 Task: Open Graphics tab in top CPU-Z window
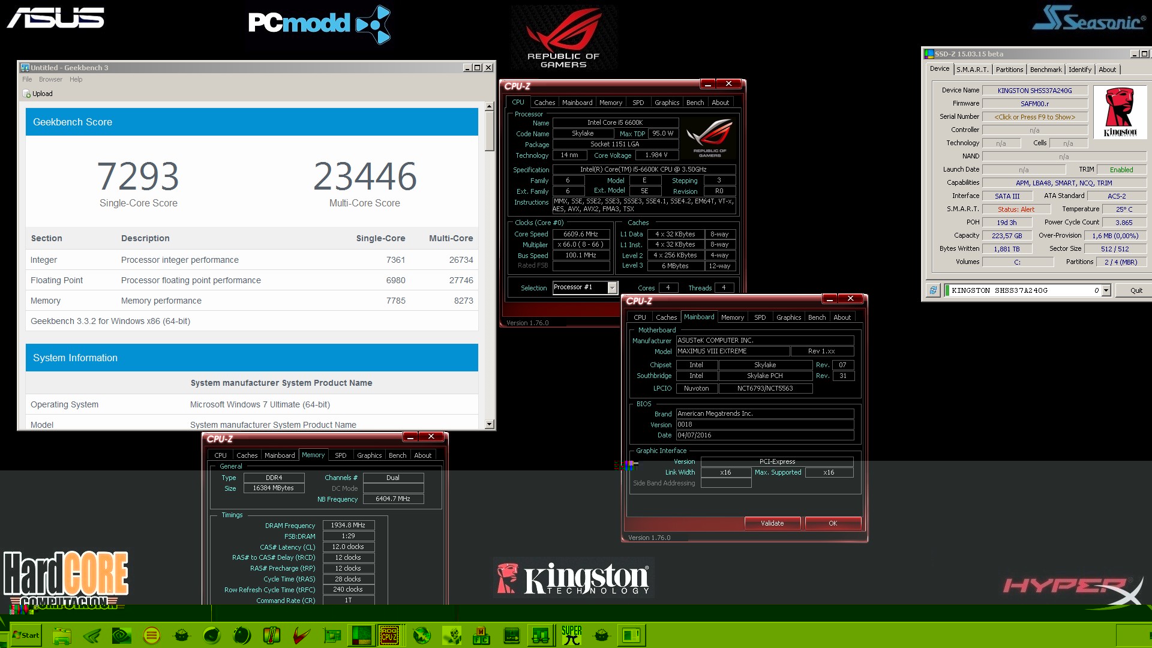tap(667, 103)
